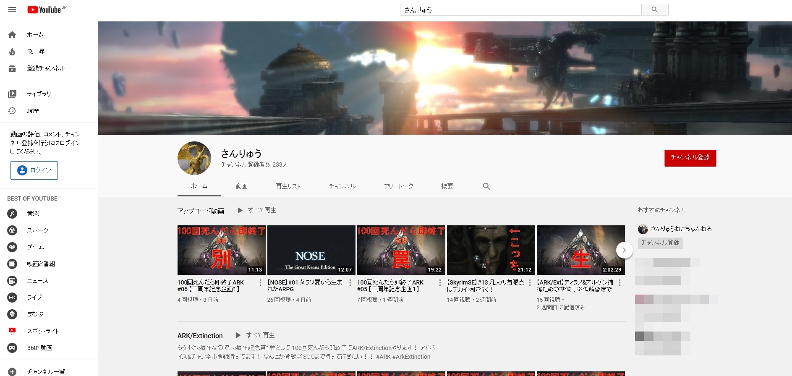Image resolution: width=792 pixels, height=376 pixels.
Task: Switch to the 動画 tab
Action: (241, 186)
